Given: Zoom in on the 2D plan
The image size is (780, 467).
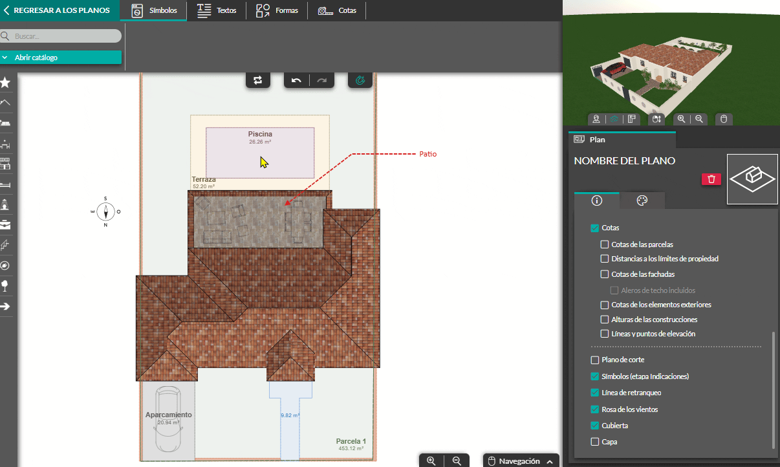Looking at the screenshot, I should coord(431,461).
